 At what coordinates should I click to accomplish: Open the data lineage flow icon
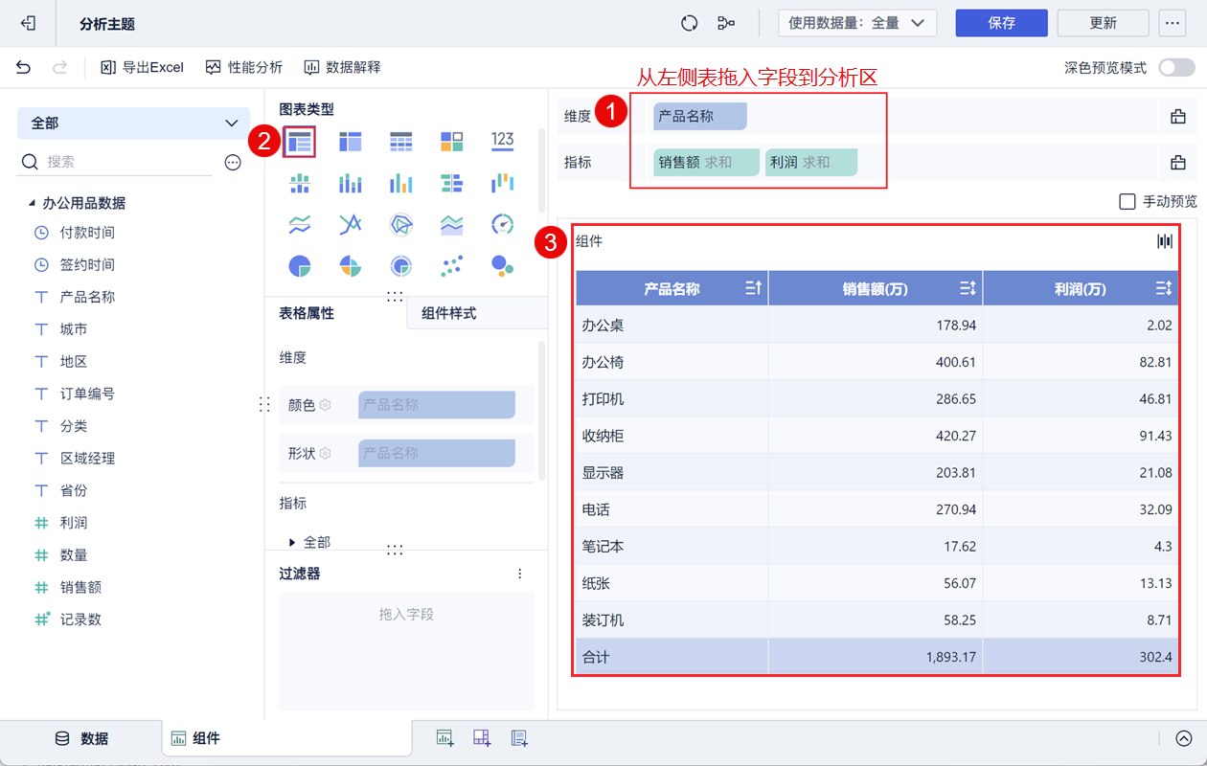pos(726,23)
